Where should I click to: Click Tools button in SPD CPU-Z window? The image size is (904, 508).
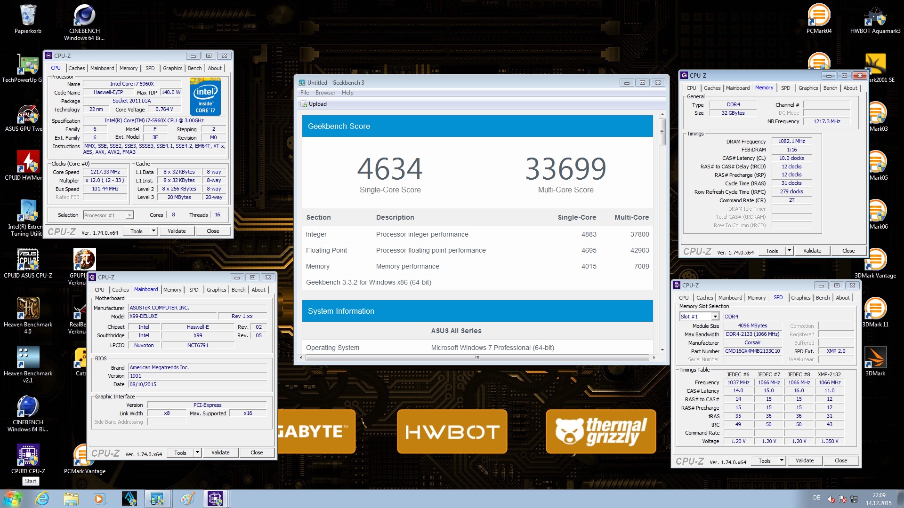pyautogui.click(x=765, y=460)
